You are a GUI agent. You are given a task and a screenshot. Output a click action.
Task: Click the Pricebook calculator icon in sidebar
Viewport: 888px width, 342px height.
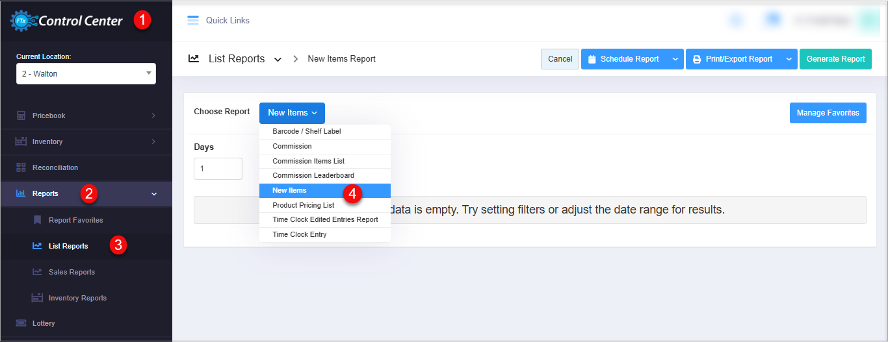21,116
